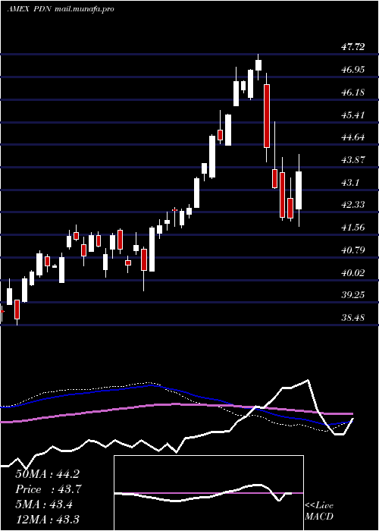Click the 43.1 price axis label
Image resolution: width=379 pixels, height=531 pixels.
349,183
